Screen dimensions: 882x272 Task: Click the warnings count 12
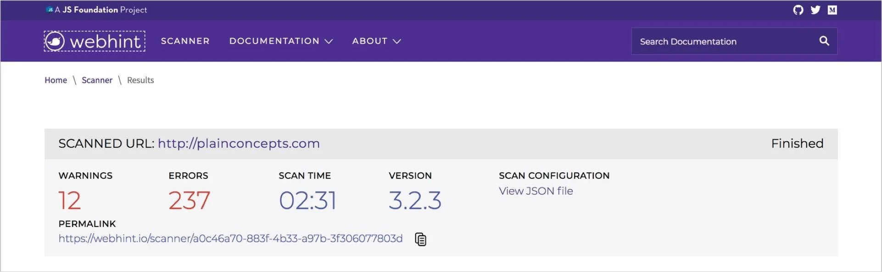coord(70,201)
